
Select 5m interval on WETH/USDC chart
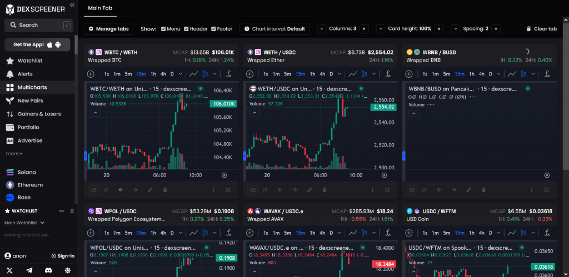coord(287,74)
